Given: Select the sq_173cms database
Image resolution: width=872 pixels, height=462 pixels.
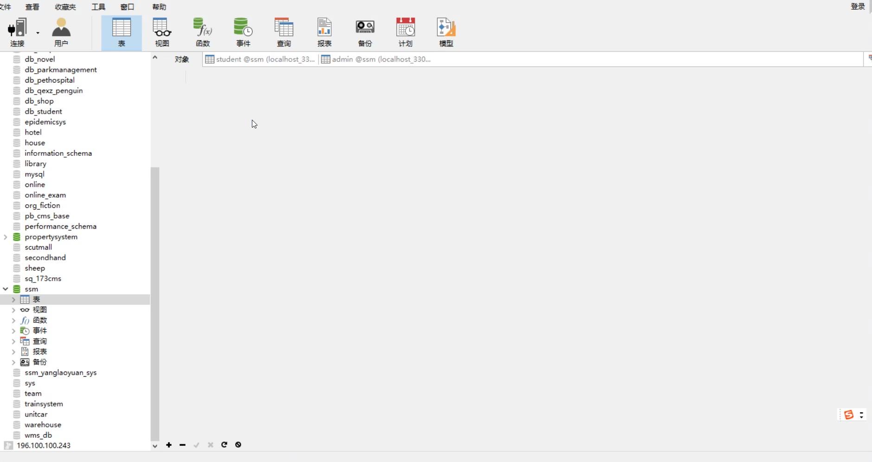Looking at the screenshot, I should pyautogui.click(x=43, y=279).
